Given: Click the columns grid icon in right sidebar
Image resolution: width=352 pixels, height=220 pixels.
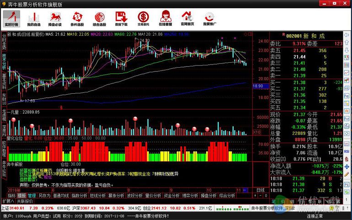Looking at the screenshot, I should pos(347,65).
